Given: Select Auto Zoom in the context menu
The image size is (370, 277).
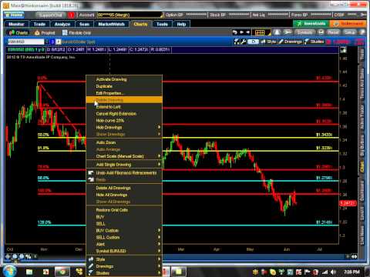Looking at the screenshot, I should [124, 142].
